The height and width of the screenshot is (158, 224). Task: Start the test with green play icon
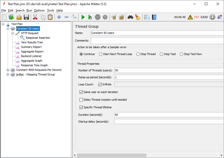[83, 17]
